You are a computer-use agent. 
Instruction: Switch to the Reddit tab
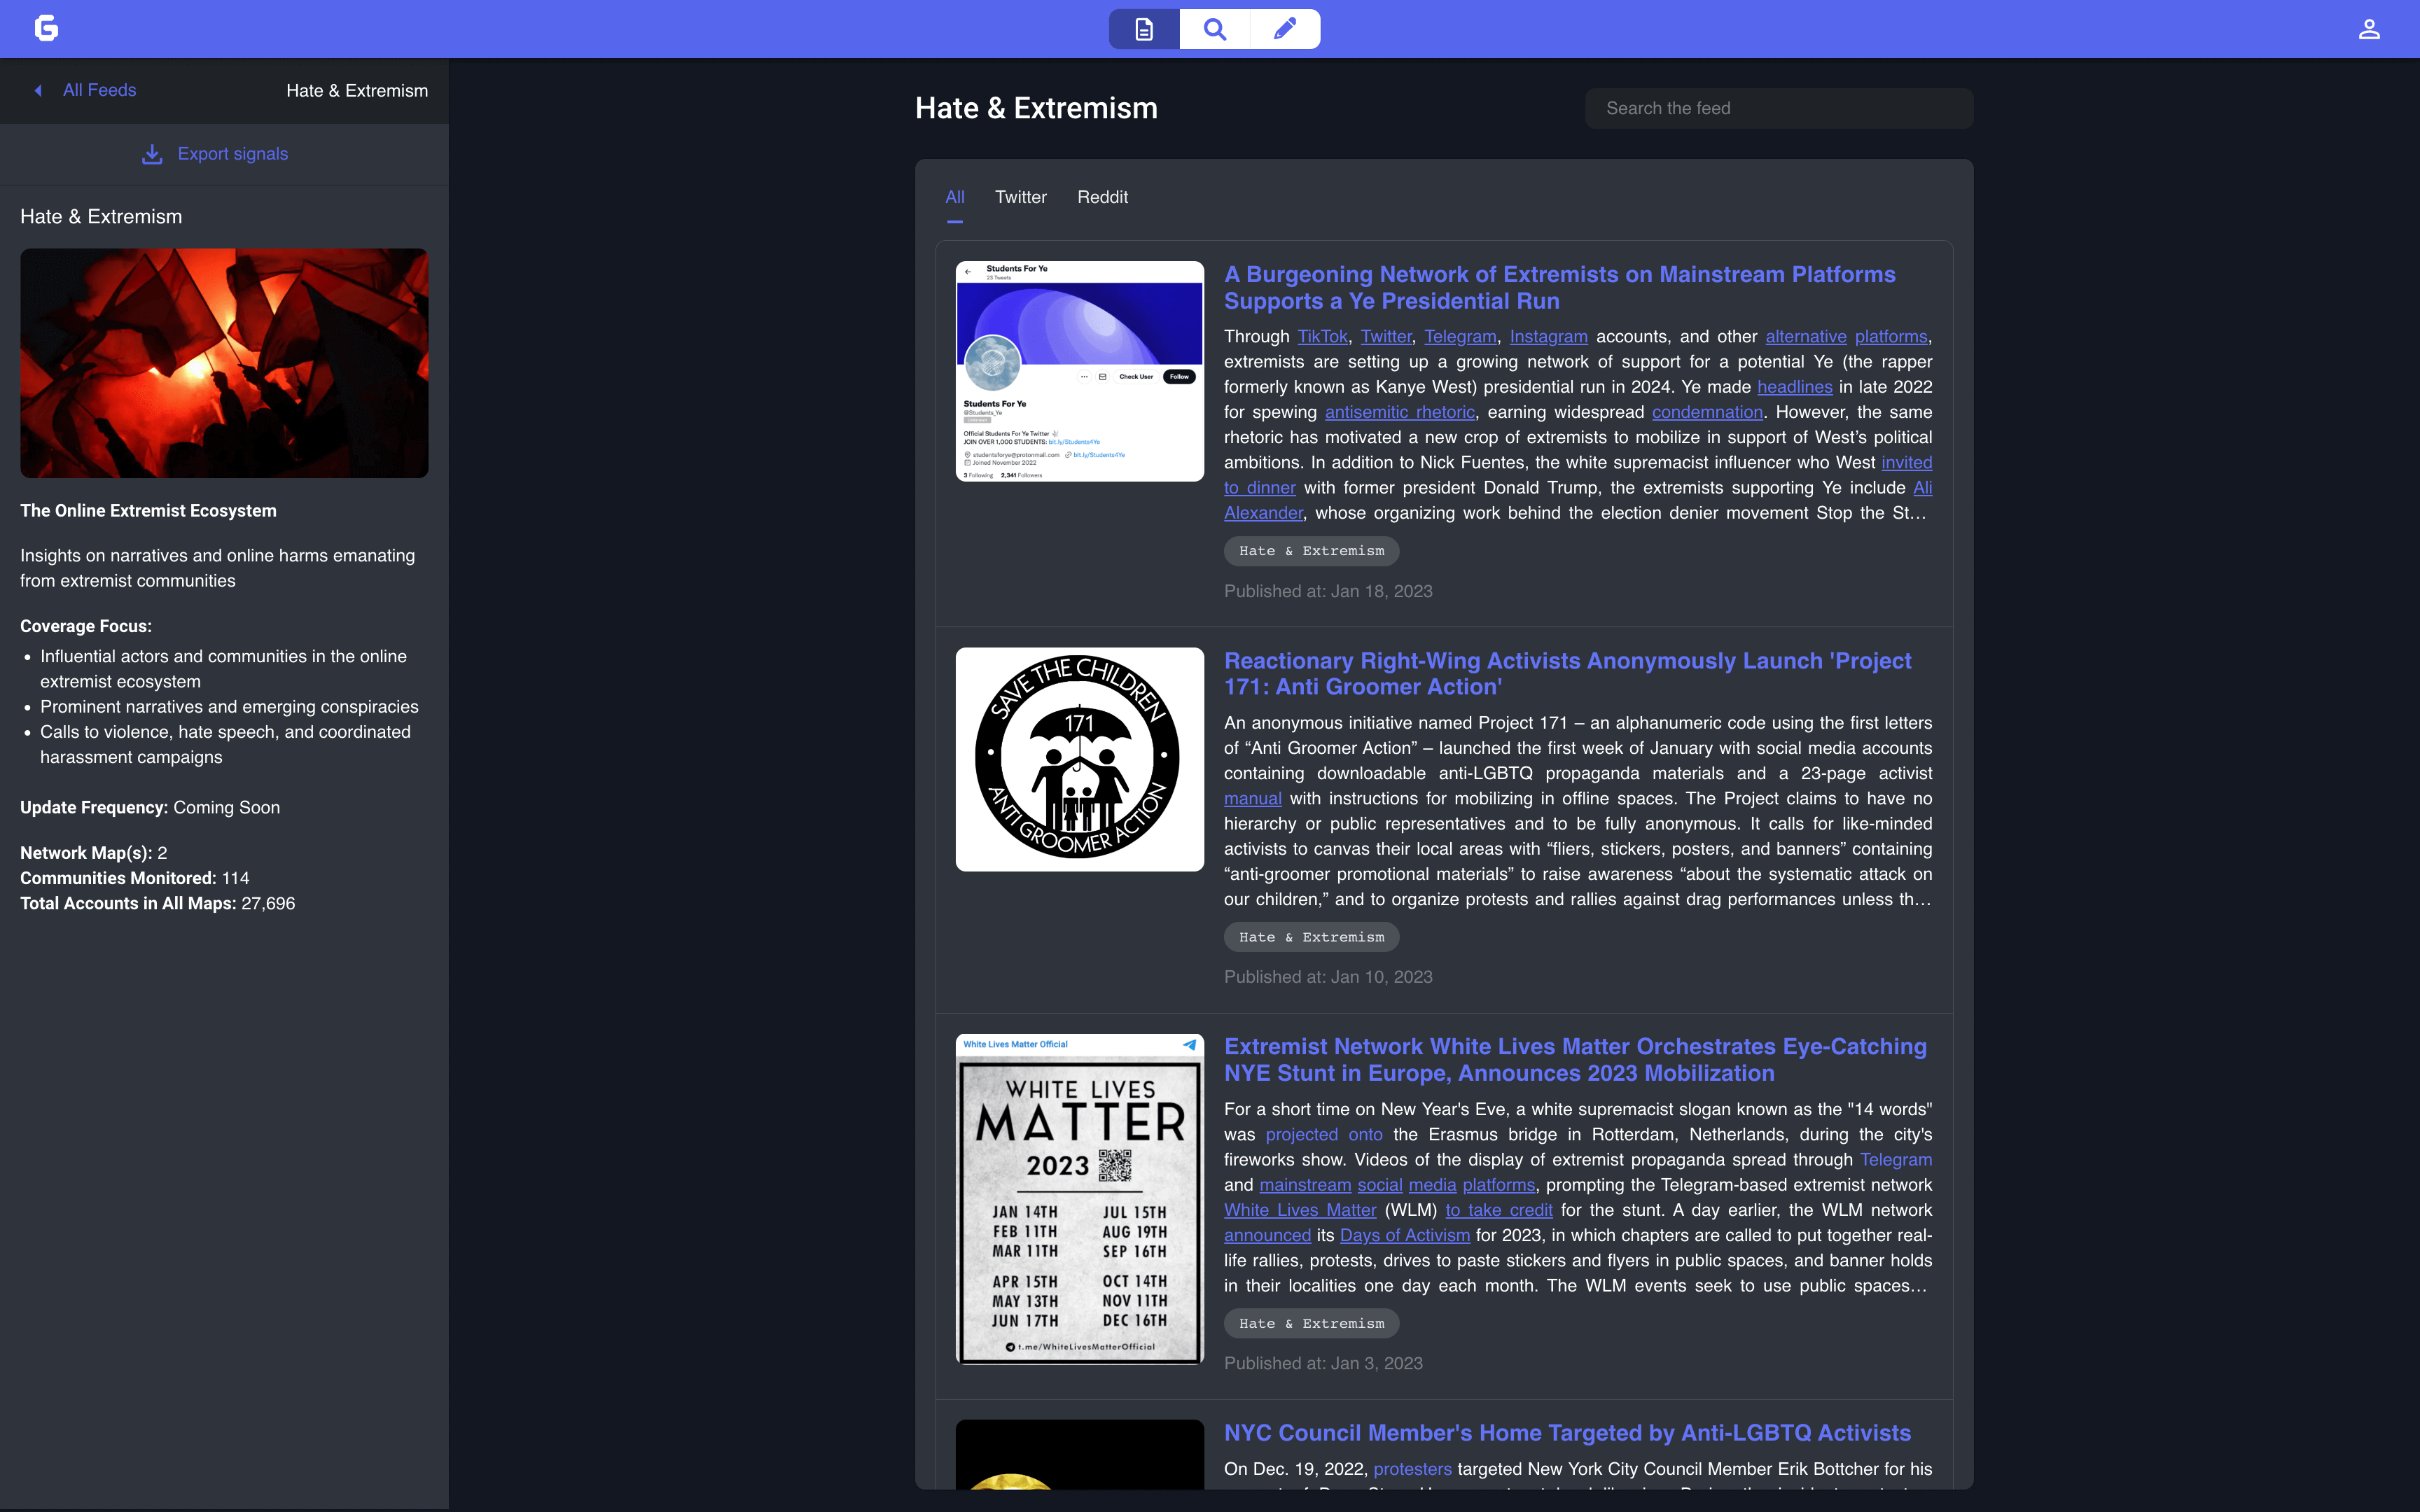coord(1102,197)
